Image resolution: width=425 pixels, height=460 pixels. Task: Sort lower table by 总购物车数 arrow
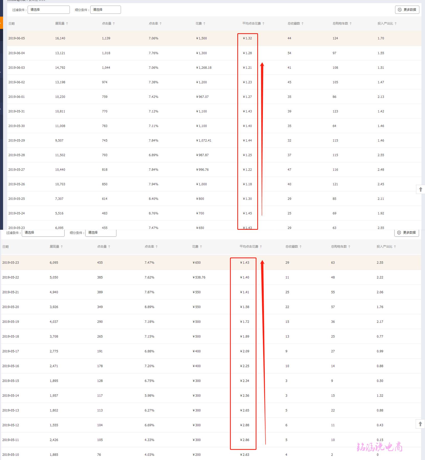(349, 247)
